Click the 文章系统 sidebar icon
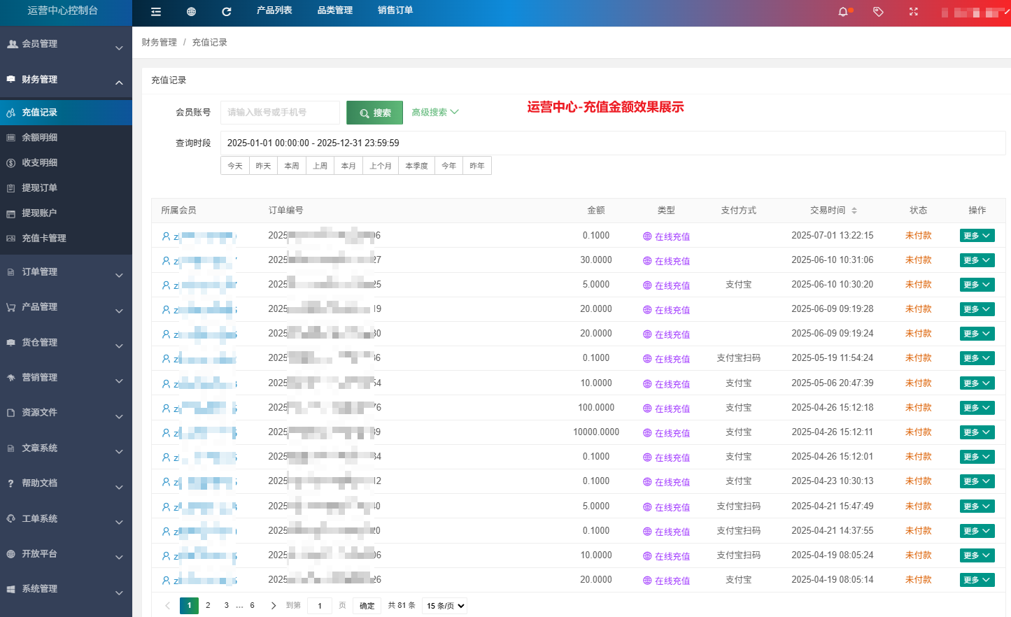1011x617 pixels. tap(10, 448)
